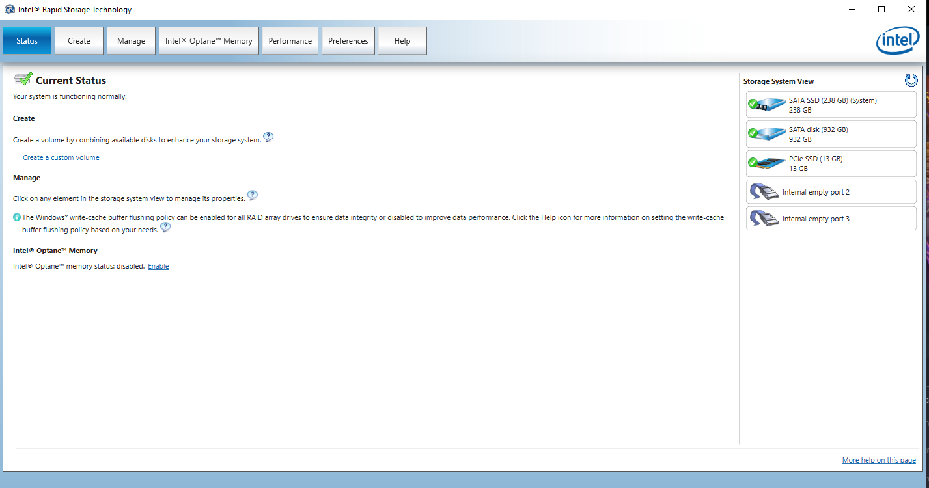Click the 'PCIe SSD (13 GB)' label
929x488 pixels.
click(816, 159)
